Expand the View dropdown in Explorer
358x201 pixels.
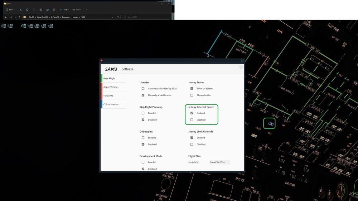click(x=77, y=10)
